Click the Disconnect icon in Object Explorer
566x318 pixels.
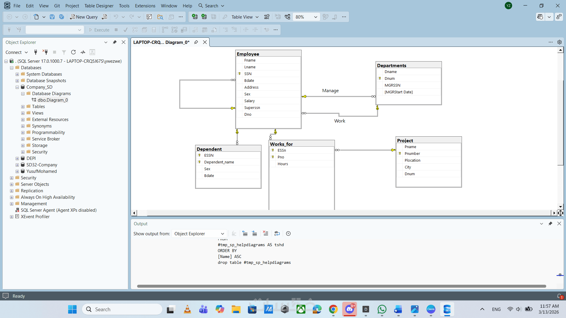45,52
